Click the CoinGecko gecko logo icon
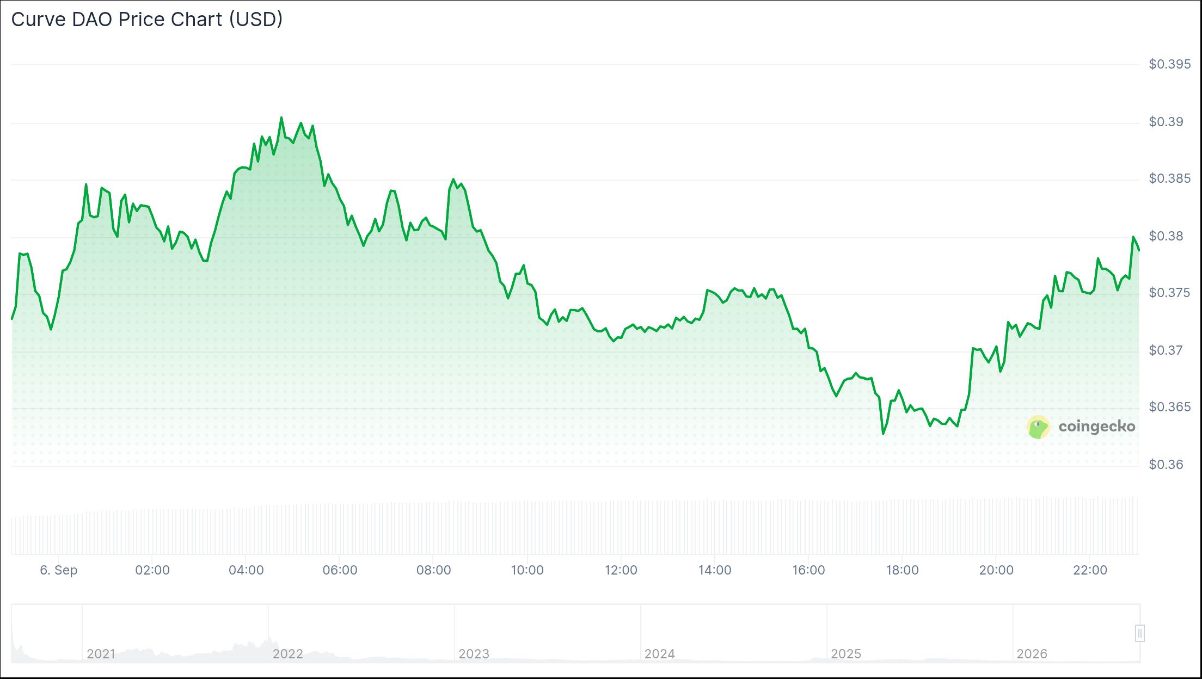1202x679 pixels. coord(1038,427)
